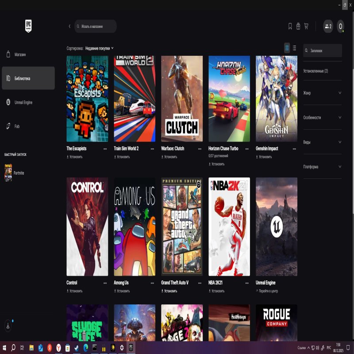
Task: Toggle the Установленные (2) filter
Action: point(316,71)
